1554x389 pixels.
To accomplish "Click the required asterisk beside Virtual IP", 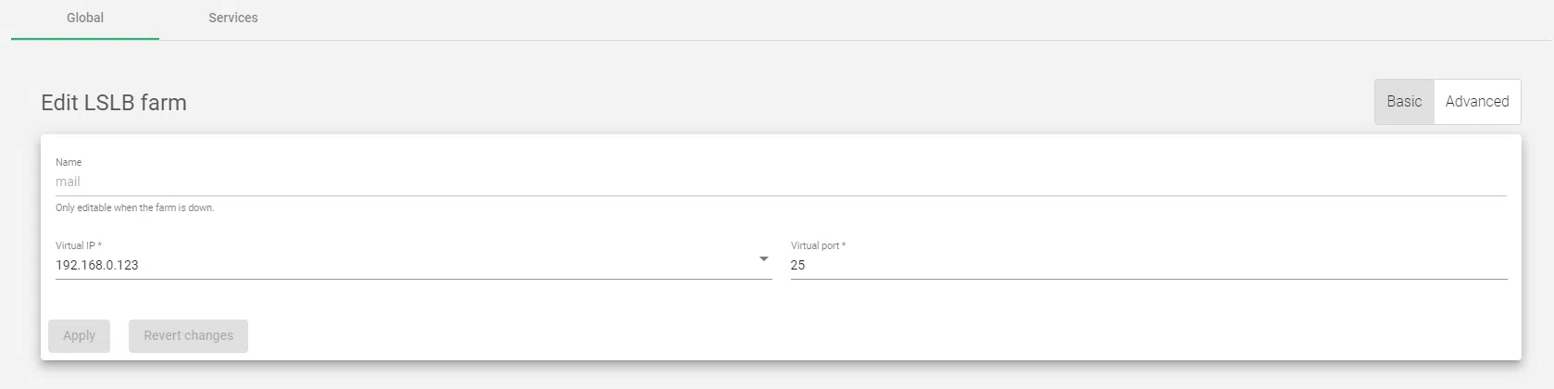I will coord(100,245).
